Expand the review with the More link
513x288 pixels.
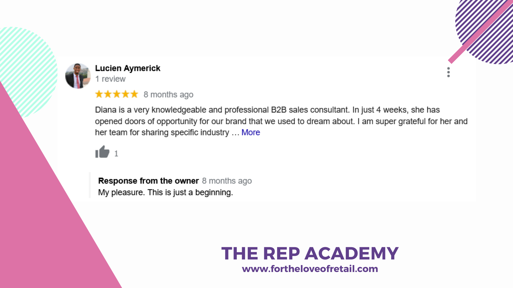tap(251, 133)
